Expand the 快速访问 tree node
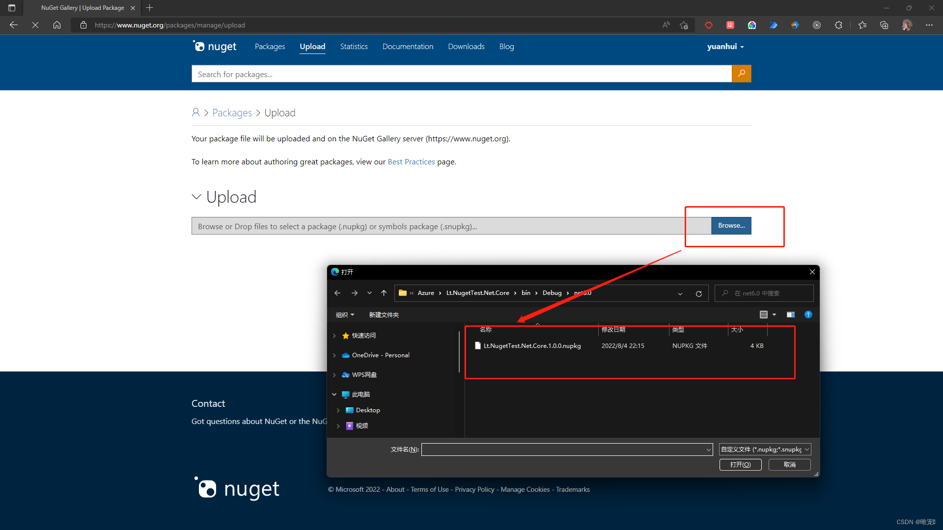943x530 pixels. [334, 336]
